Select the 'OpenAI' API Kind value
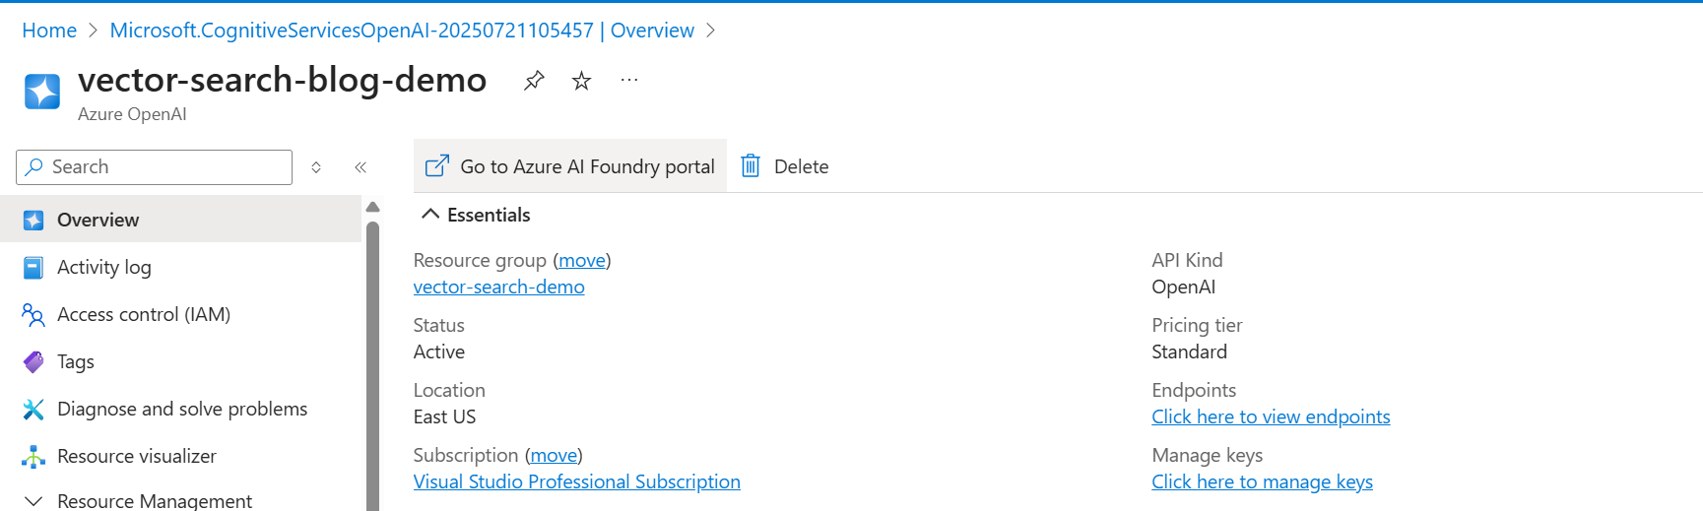Image resolution: width=1703 pixels, height=511 pixels. (1183, 287)
